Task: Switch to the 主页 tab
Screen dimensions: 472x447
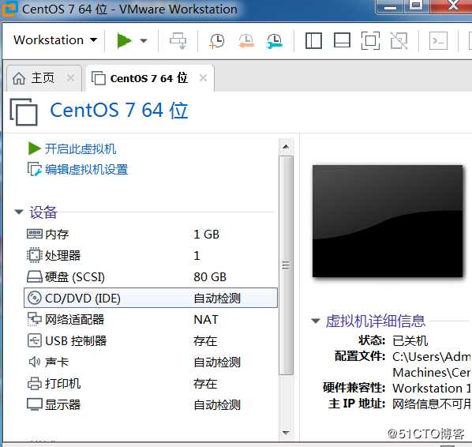Action: click(44, 78)
